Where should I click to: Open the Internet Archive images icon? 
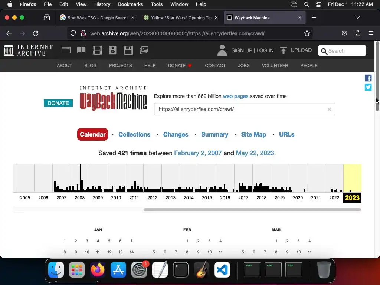tap(144, 50)
